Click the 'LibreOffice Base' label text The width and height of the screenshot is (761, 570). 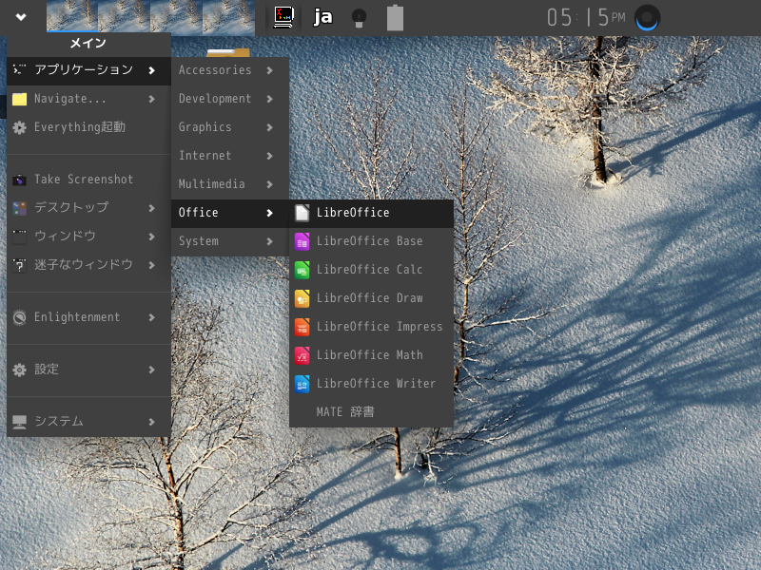point(369,241)
